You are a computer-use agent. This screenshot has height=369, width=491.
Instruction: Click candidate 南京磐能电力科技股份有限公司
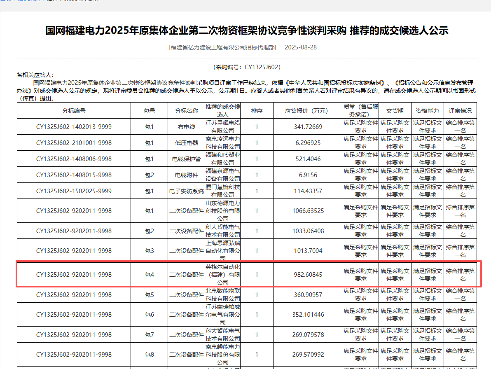tap(223, 355)
